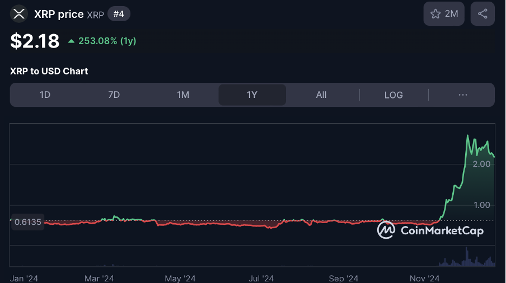Switch chart to 7D range
Viewport: 506px width, 283px height.
tap(114, 95)
